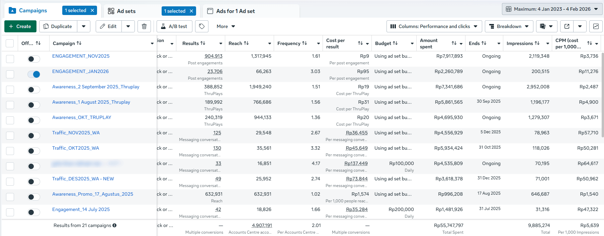Show info for Results from 21 campaigns
This screenshot has height=236, width=604.
(x=114, y=225)
